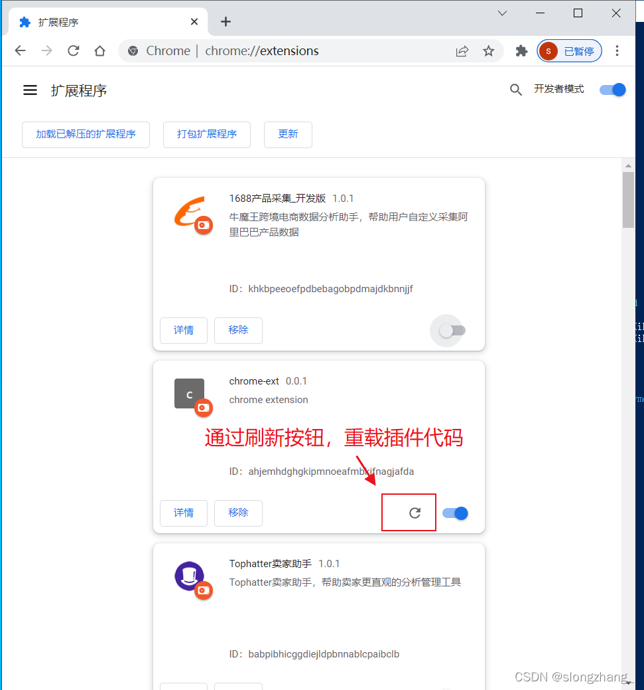Open the browser's extensions puzzle icon

tap(521, 50)
